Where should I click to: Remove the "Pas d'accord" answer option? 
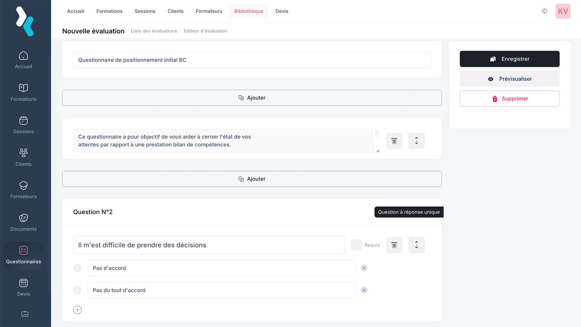[364, 268]
